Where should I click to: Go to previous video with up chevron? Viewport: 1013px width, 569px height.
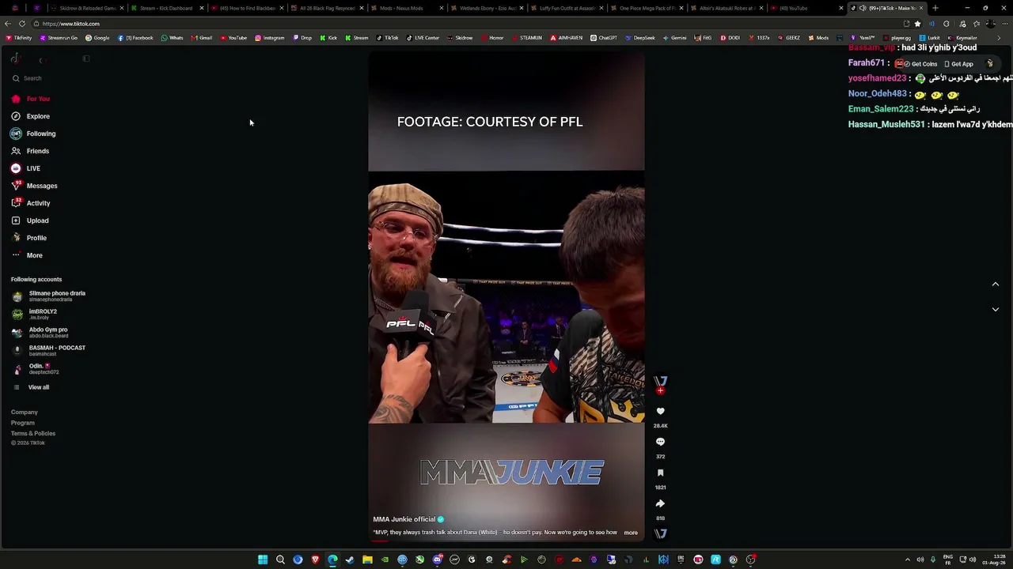[996, 284]
